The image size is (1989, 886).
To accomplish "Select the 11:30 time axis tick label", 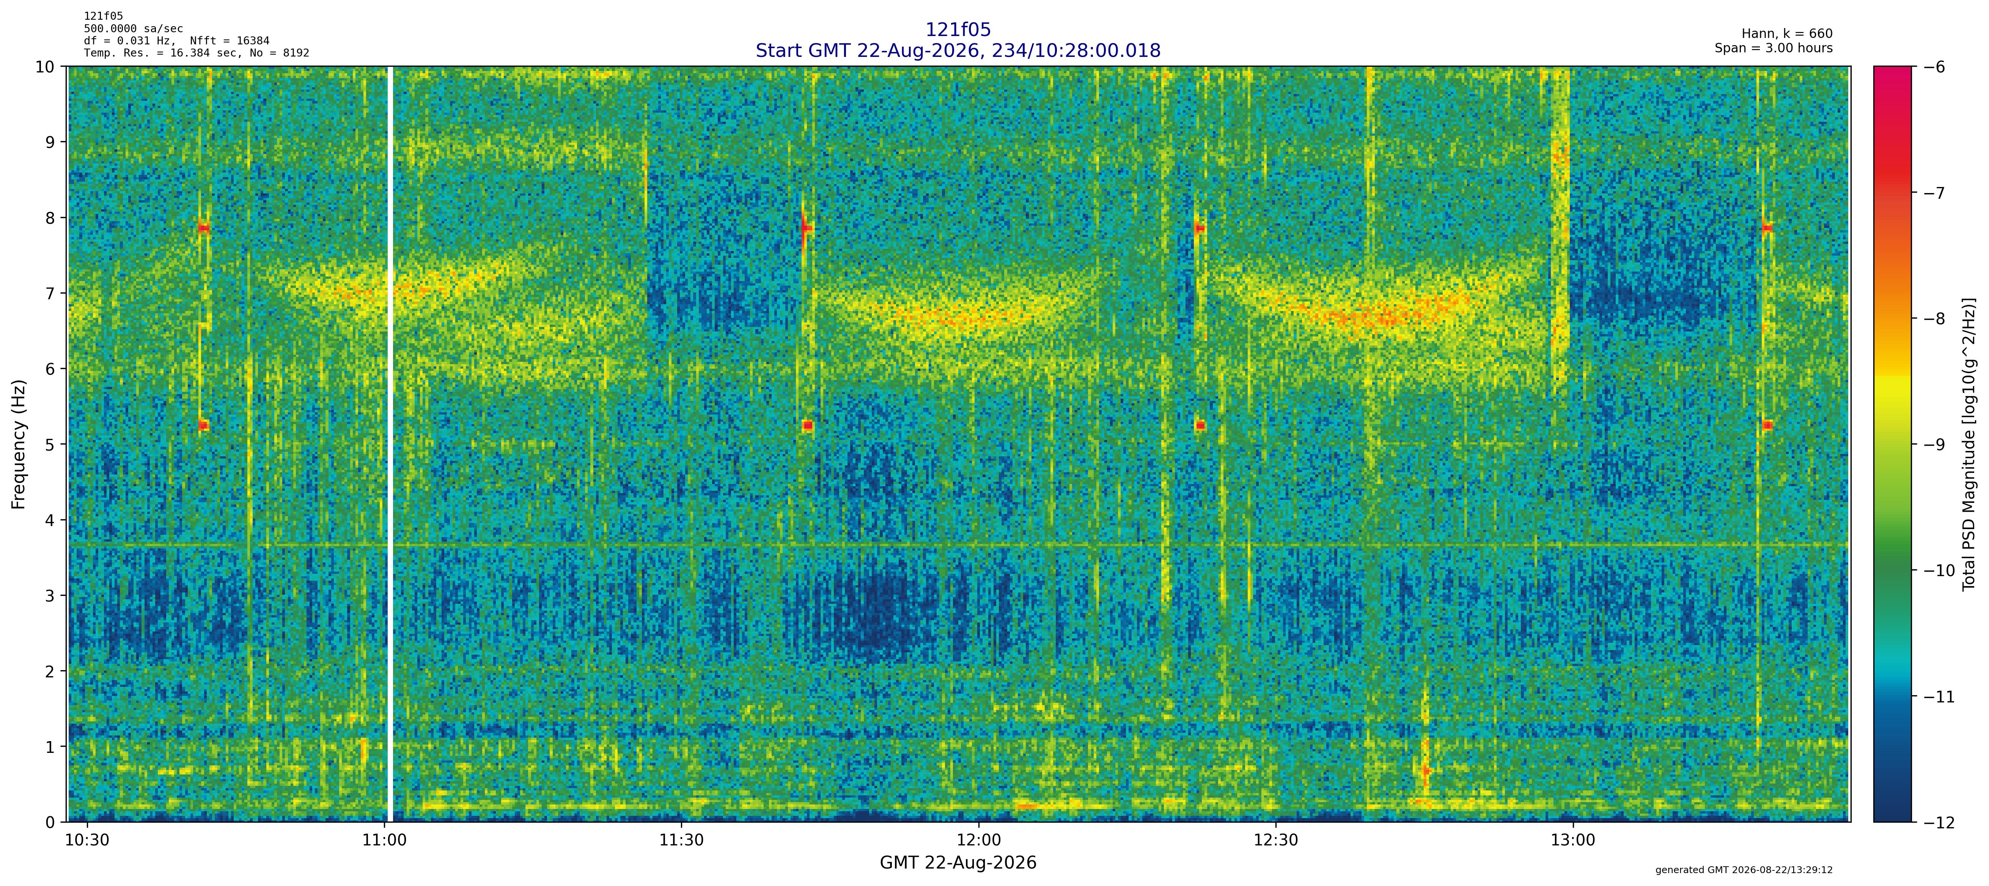I will click(682, 840).
